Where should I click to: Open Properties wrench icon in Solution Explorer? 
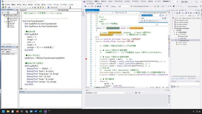click(x=196, y=13)
